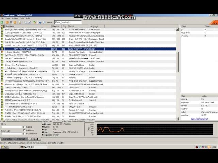Click the server list vertical scrollbar thumb
This screenshot has height=163, width=218.
tap(177, 62)
